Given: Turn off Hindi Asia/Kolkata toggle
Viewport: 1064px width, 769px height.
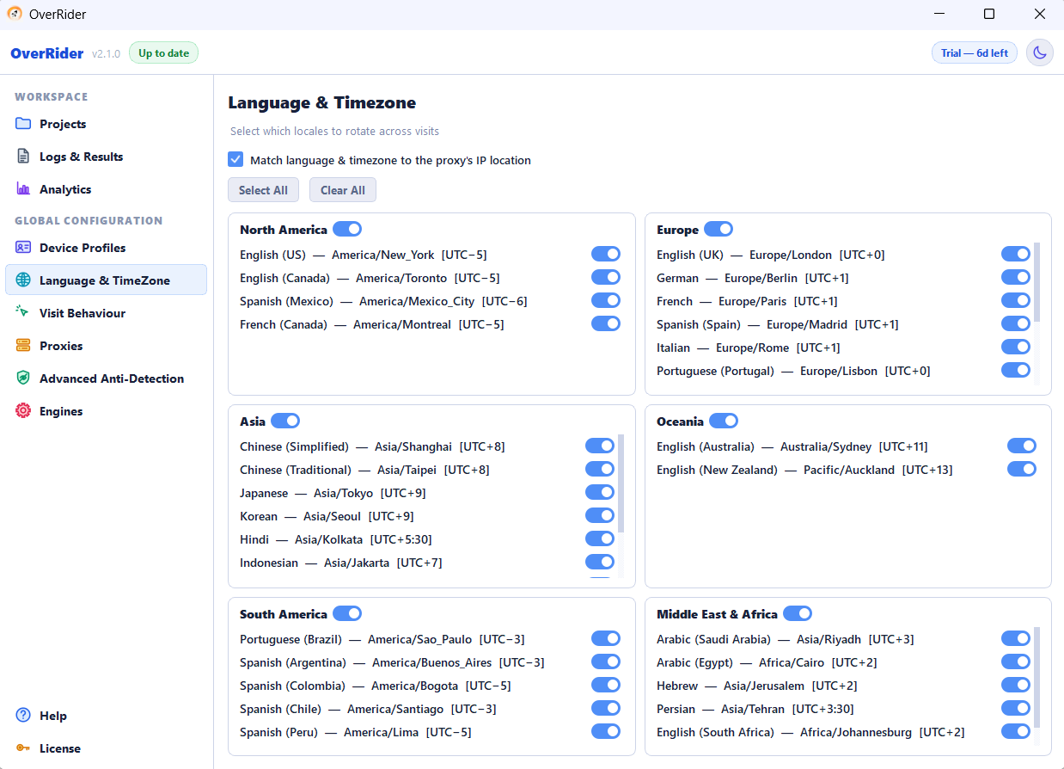Looking at the screenshot, I should coord(600,538).
